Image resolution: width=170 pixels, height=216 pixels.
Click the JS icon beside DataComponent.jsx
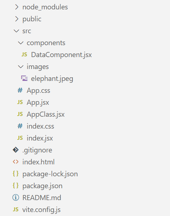[x=24, y=55]
